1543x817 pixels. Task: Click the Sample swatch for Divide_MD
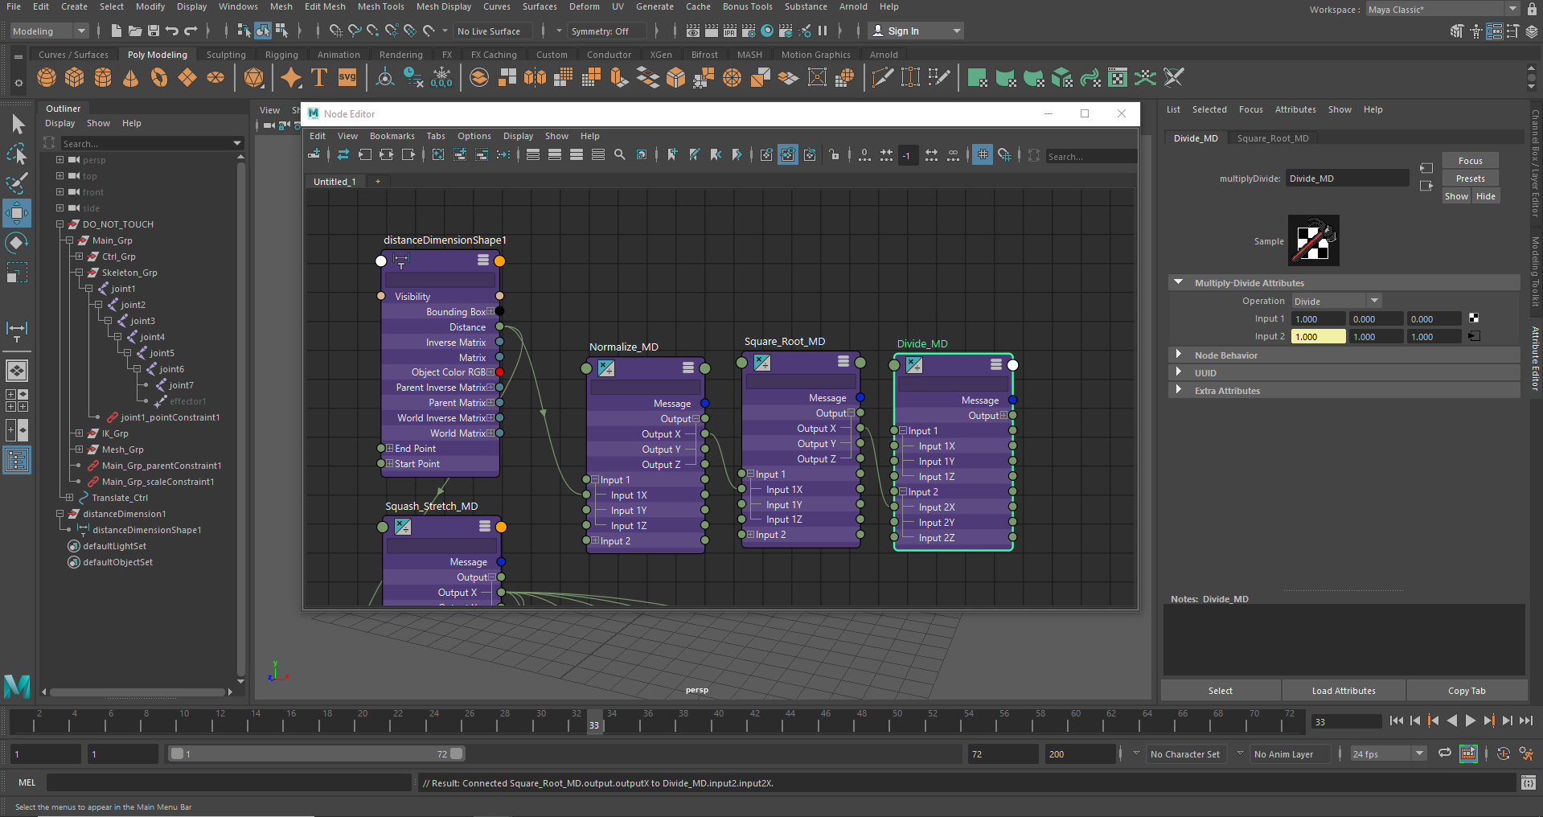(x=1314, y=240)
